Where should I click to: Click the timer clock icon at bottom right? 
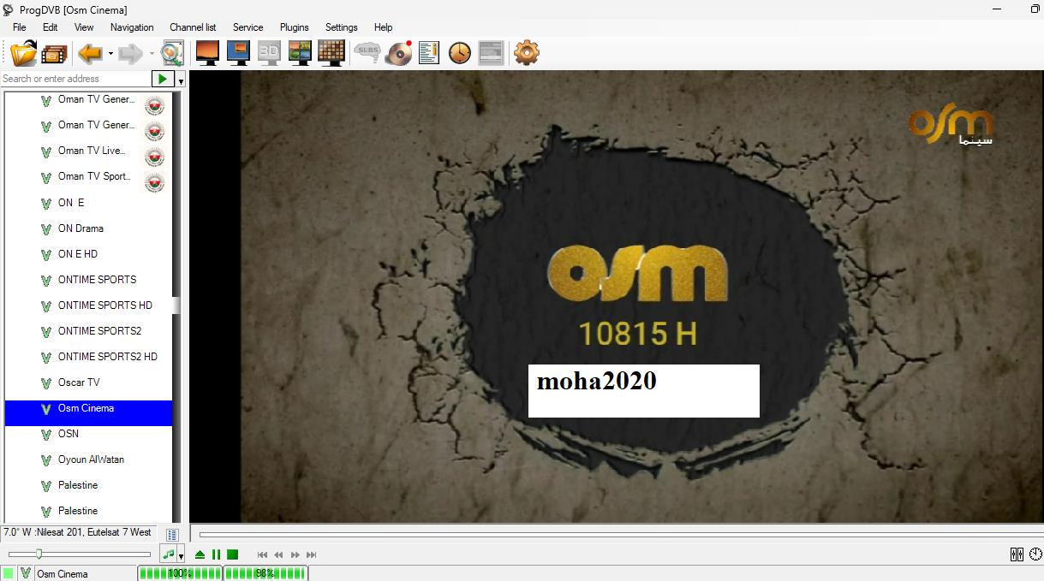click(x=1035, y=554)
